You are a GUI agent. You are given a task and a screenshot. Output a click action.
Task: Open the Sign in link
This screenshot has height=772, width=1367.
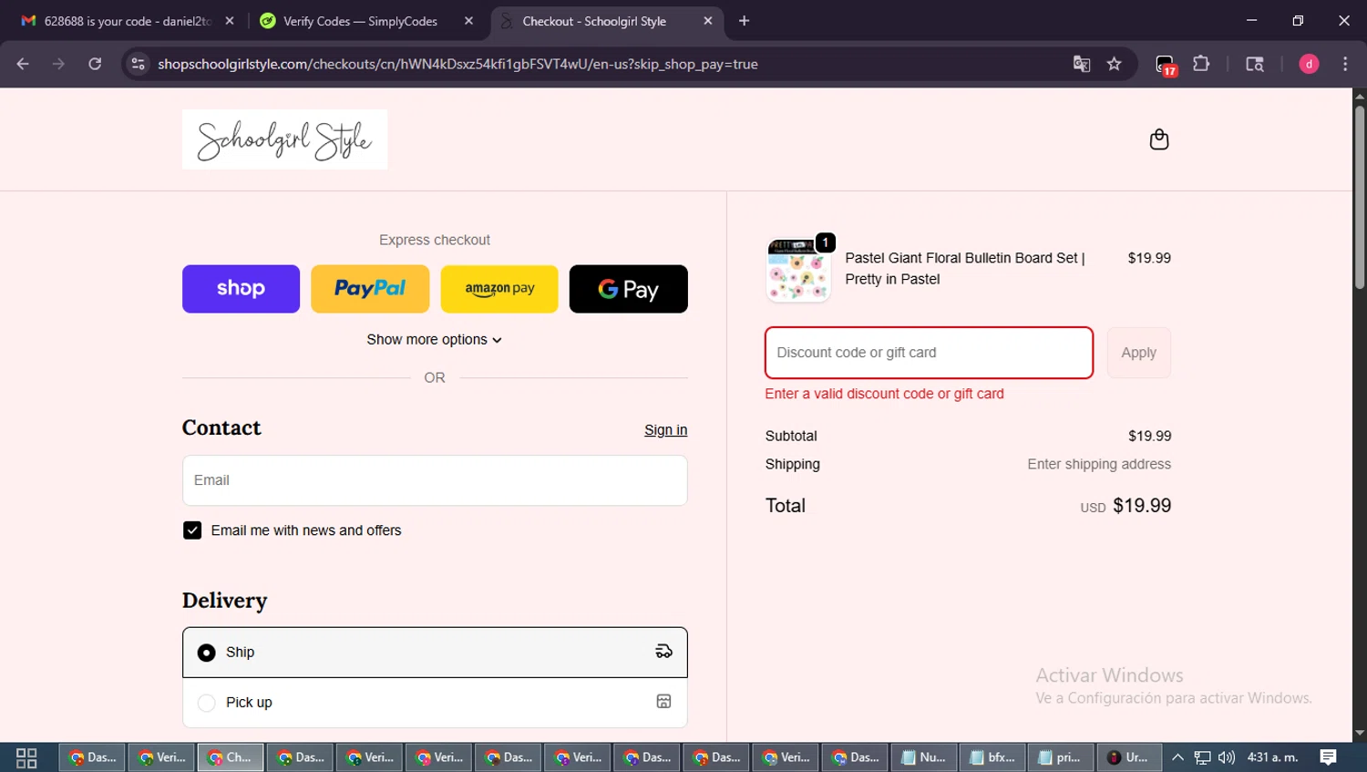666,430
